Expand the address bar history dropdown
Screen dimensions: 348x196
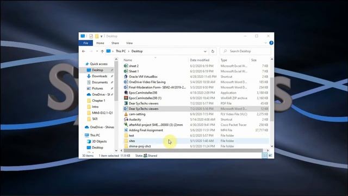pos(205,51)
